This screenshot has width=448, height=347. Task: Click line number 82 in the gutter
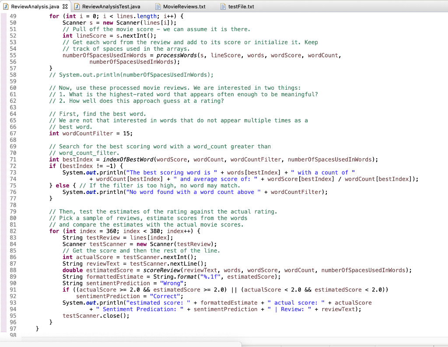[13, 231]
